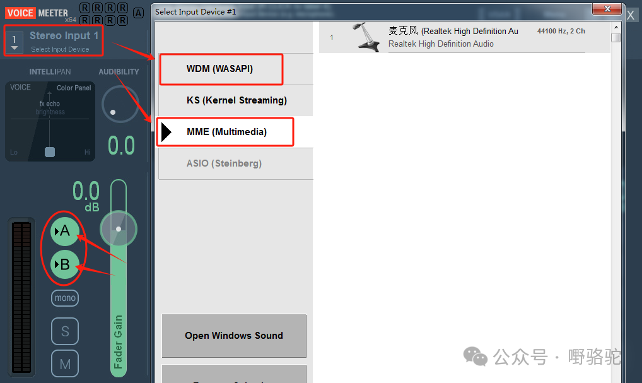Solo the strip with the S button
Image resolution: width=642 pixels, height=383 pixels.
pyautogui.click(x=65, y=331)
